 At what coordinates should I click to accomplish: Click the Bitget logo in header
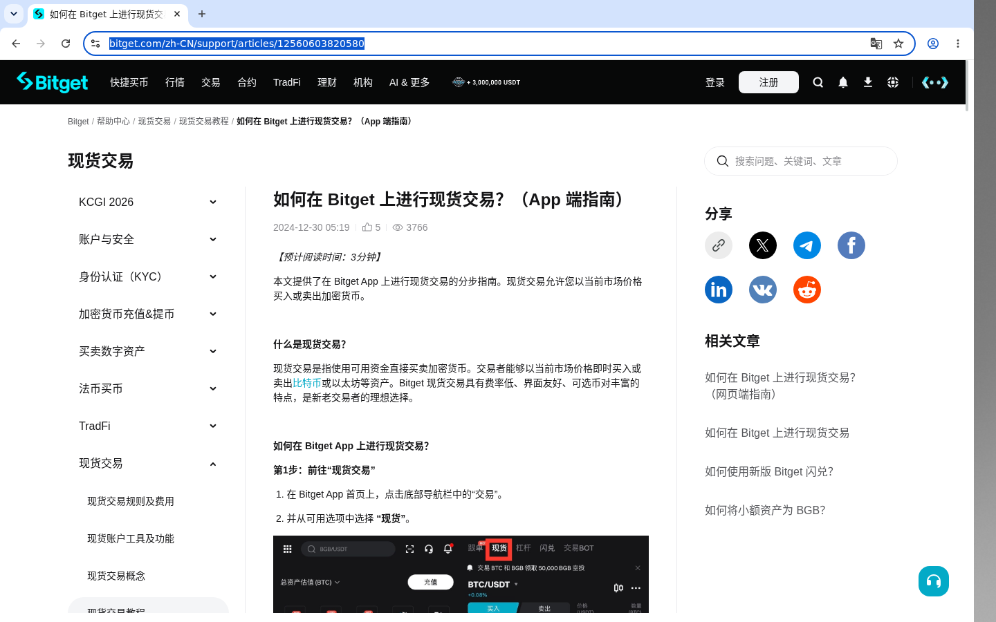[53, 82]
